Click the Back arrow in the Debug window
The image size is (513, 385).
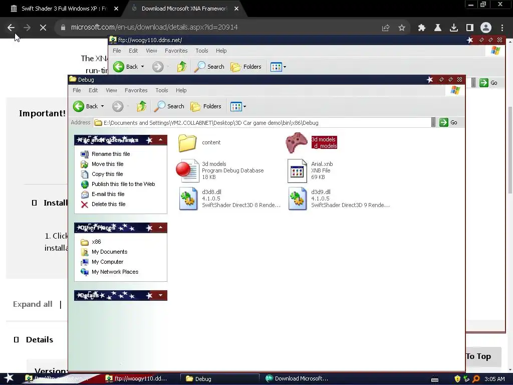pos(79,106)
